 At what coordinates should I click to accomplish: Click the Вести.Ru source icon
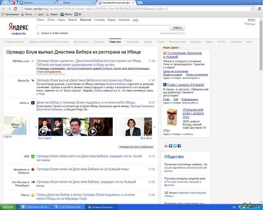tap(33, 81)
